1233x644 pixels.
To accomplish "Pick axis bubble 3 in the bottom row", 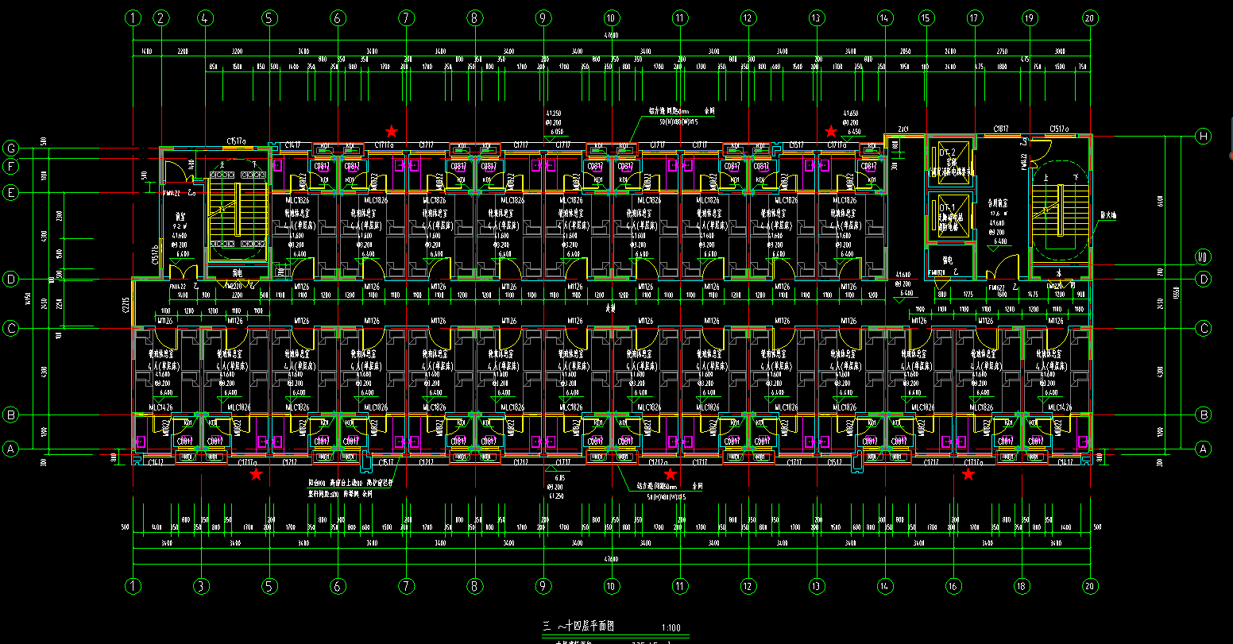I will coord(202,586).
